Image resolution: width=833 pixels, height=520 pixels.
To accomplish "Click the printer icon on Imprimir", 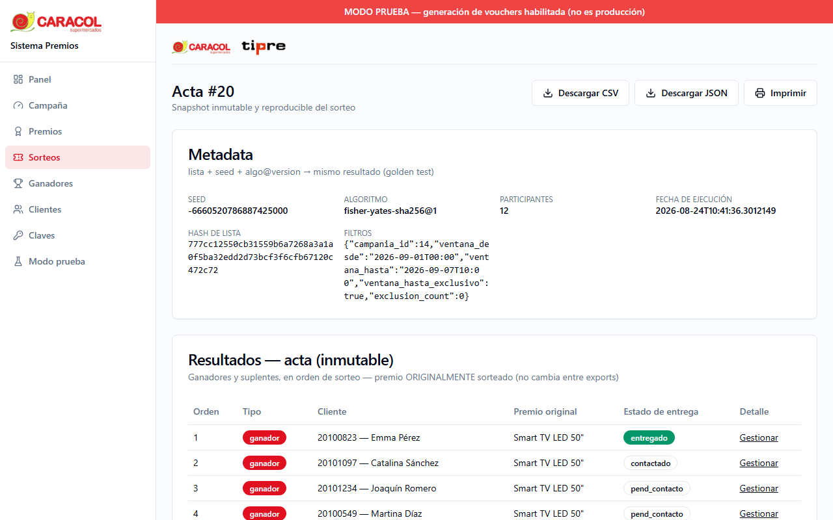I will click(760, 93).
